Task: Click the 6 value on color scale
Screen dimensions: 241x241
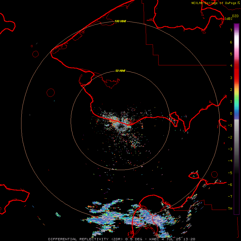Action: 231,42
